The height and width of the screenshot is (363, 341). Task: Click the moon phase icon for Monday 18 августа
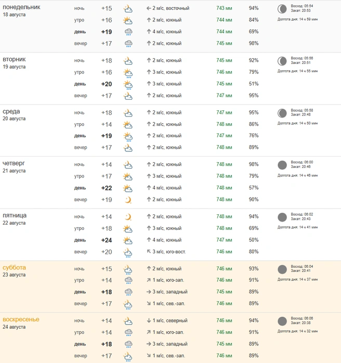pyautogui.click(x=282, y=9)
